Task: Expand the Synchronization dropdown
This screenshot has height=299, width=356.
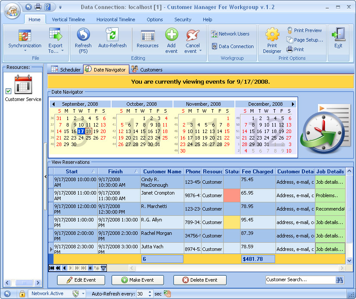Action: click(x=25, y=51)
